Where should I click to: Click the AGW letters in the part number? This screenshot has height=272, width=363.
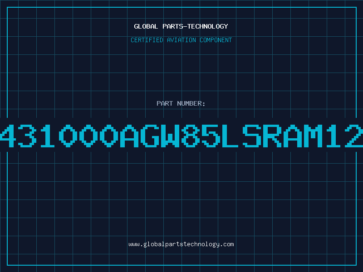pos(150,136)
